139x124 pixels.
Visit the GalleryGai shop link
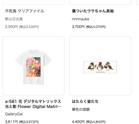point(14,114)
